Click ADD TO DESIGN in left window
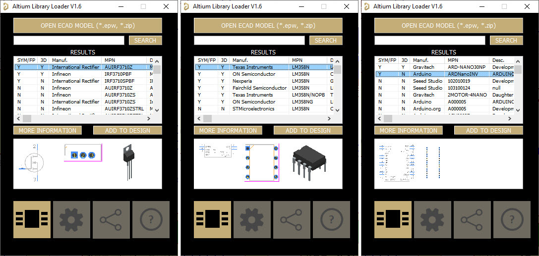The height and width of the screenshot is (256, 539). (127, 130)
